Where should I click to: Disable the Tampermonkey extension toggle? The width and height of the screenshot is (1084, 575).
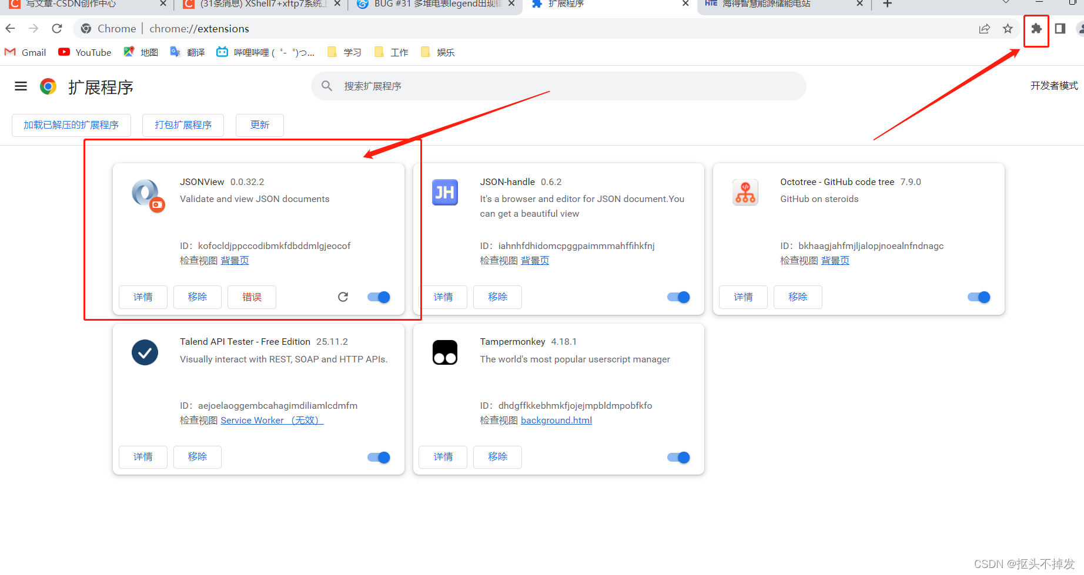click(x=678, y=457)
